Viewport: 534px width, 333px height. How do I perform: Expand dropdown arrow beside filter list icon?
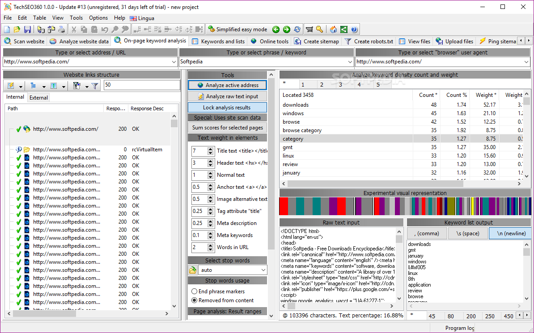click(86, 87)
